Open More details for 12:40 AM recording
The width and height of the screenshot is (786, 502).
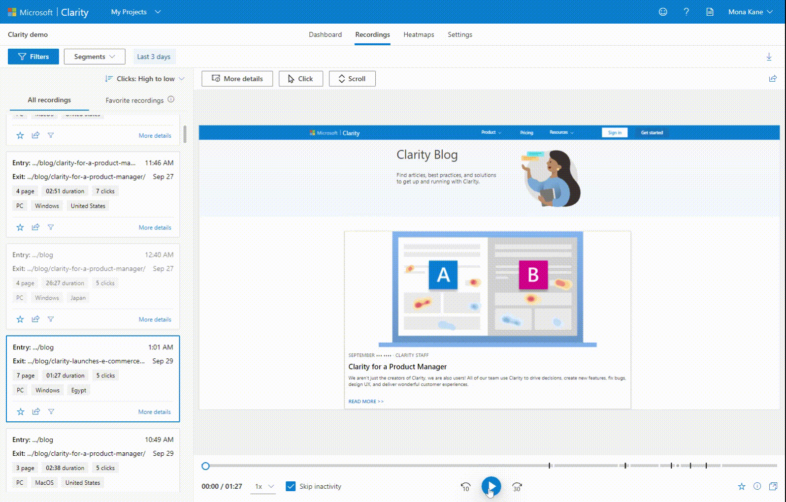[x=155, y=319]
